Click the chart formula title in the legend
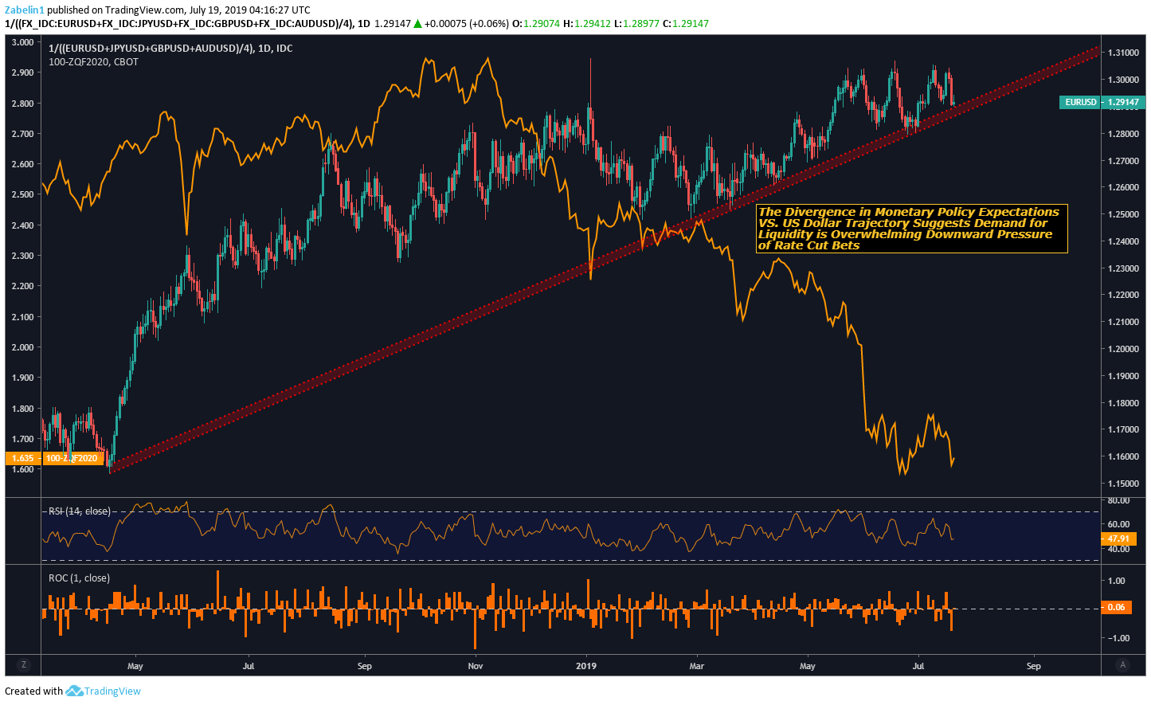 point(170,48)
